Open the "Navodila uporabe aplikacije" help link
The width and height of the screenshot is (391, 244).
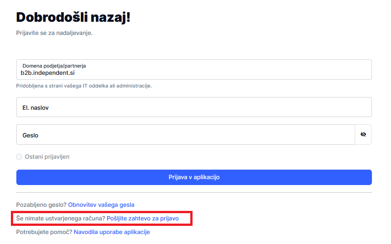tap(112, 232)
